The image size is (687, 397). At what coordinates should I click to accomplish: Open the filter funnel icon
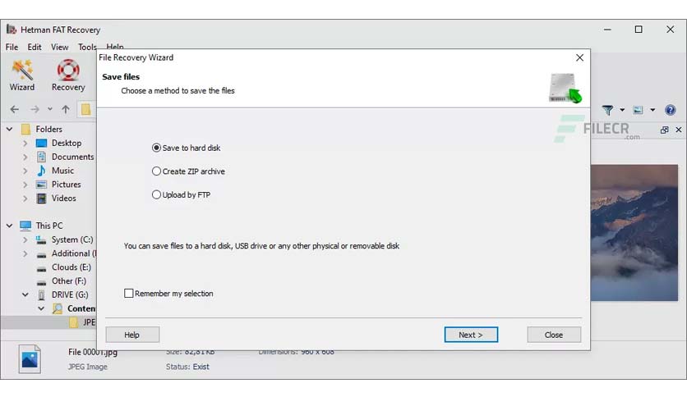[607, 110]
